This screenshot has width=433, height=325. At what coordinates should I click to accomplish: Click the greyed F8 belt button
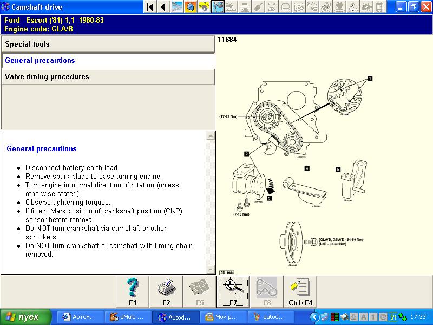click(x=267, y=292)
